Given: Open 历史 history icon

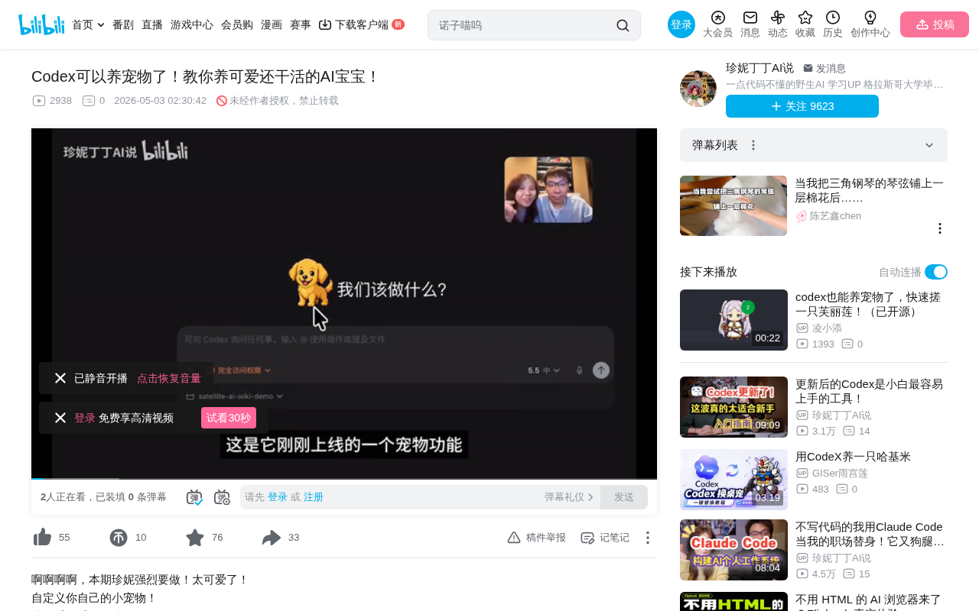Looking at the screenshot, I should coord(833,24).
